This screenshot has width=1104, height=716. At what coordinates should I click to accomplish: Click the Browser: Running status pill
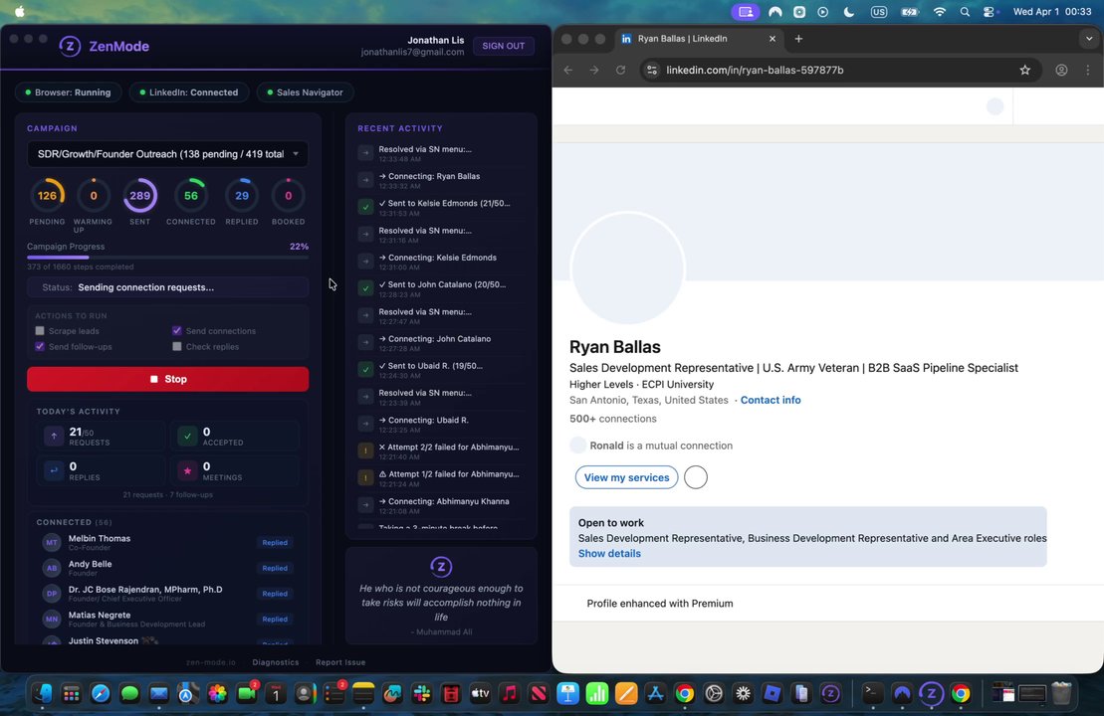tap(68, 92)
